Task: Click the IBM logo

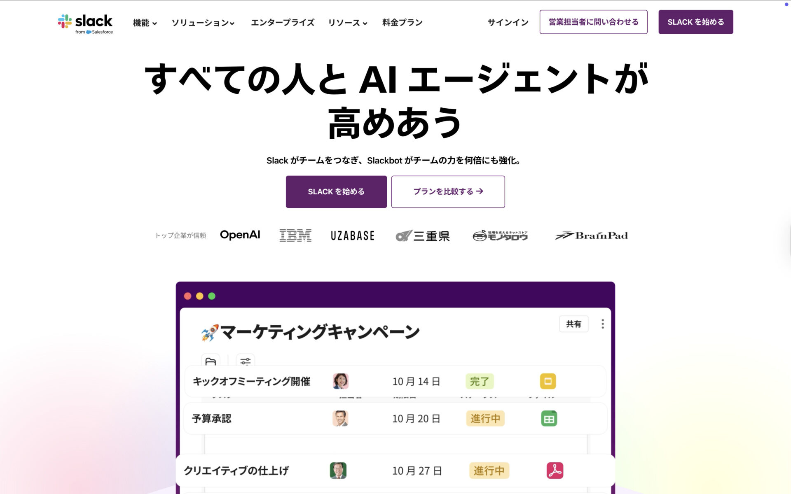Action: click(x=295, y=235)
